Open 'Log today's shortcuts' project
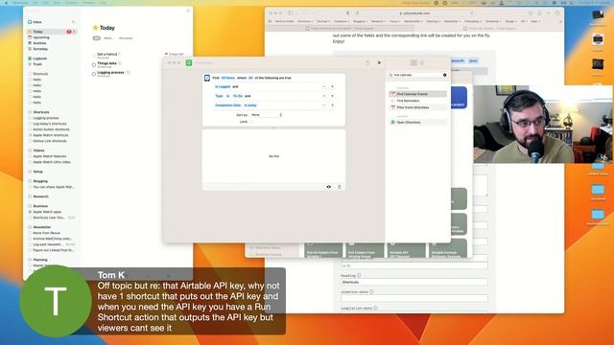 coord(51,124)
